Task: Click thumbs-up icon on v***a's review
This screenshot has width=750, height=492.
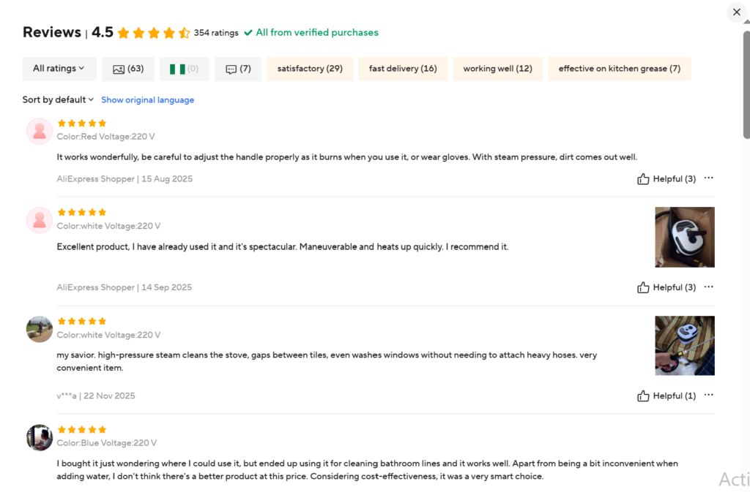Action: (643, 396)
